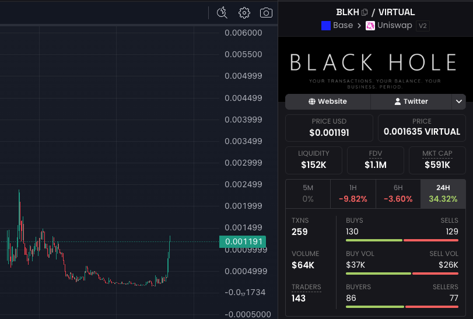Click the BUYS 130 count
This screenshot has height=319, width=473.
[352, 232]
